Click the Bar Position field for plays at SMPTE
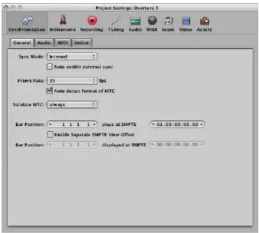259x233 pixels. click(72, 124)
